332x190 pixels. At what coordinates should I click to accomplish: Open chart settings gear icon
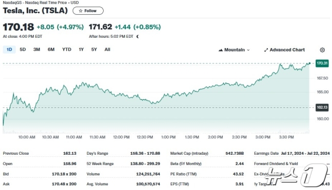point(322,50)
